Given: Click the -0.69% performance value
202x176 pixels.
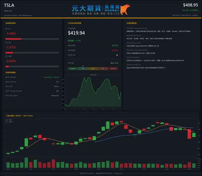Looking at the screenshot, I should 11,61.
